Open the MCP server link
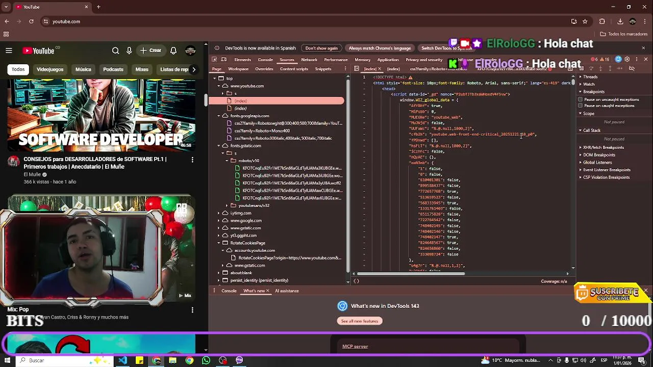Viewport: 653px width, 367px height. 355,346
